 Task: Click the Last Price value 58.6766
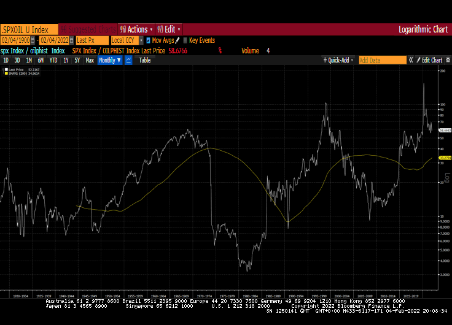178,51
